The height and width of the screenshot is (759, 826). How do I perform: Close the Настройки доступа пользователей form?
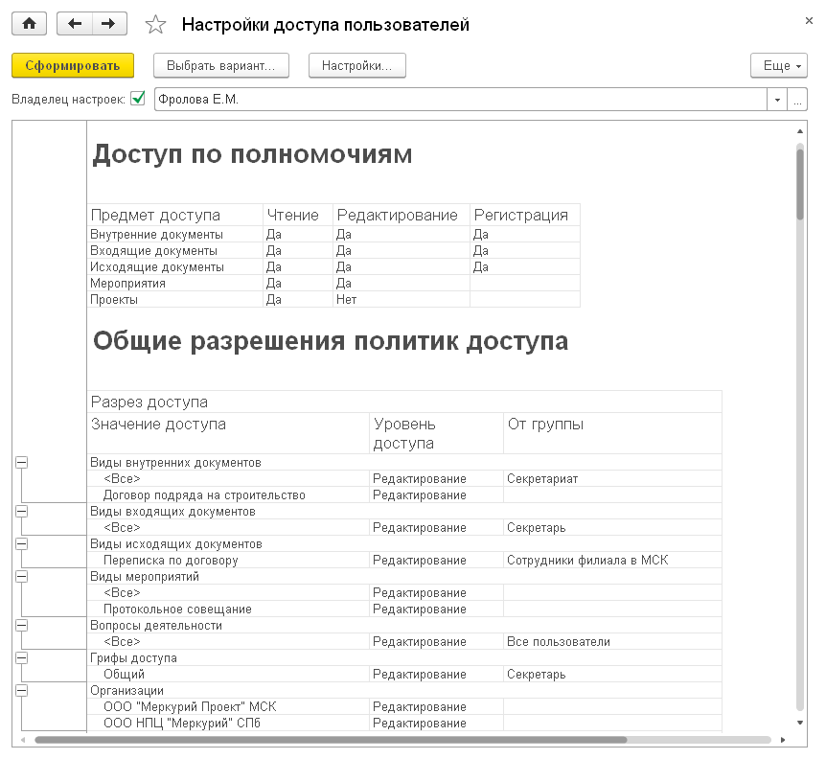[x=809, y=20]
